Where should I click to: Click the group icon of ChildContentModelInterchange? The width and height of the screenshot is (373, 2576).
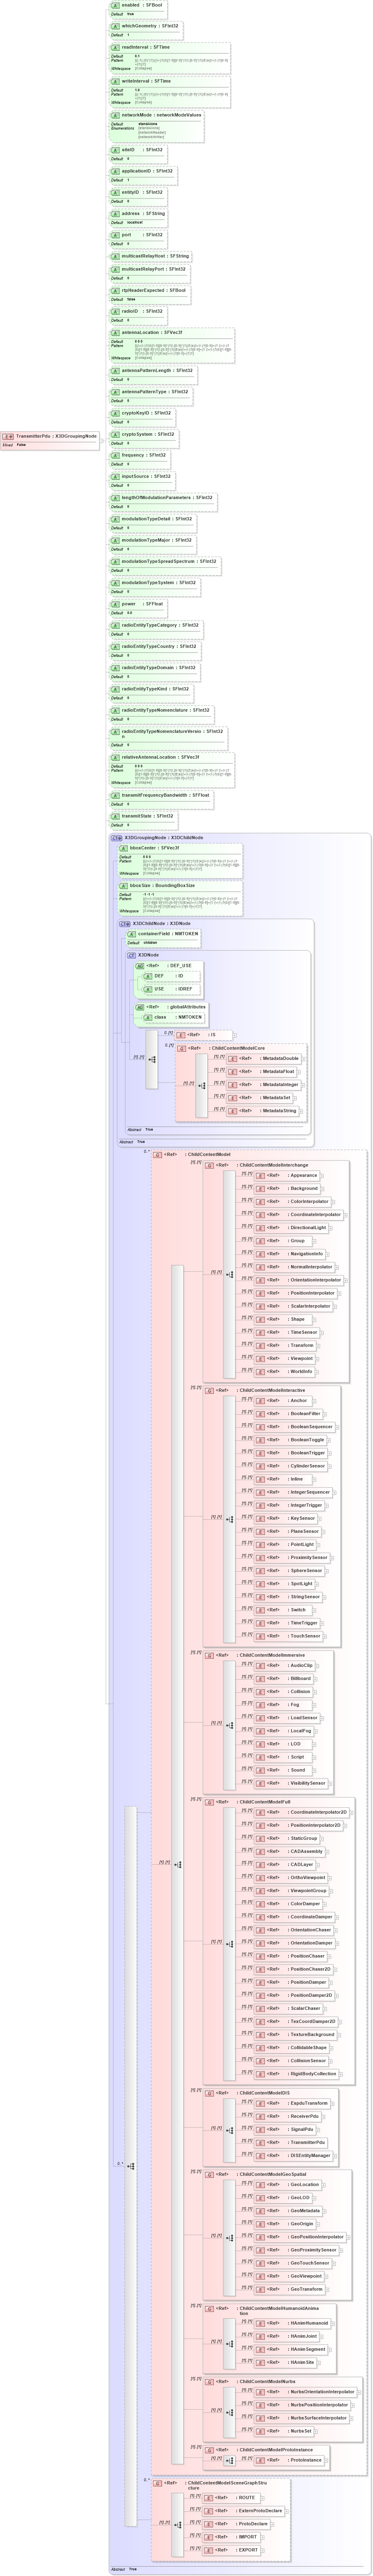[209, 1166]
